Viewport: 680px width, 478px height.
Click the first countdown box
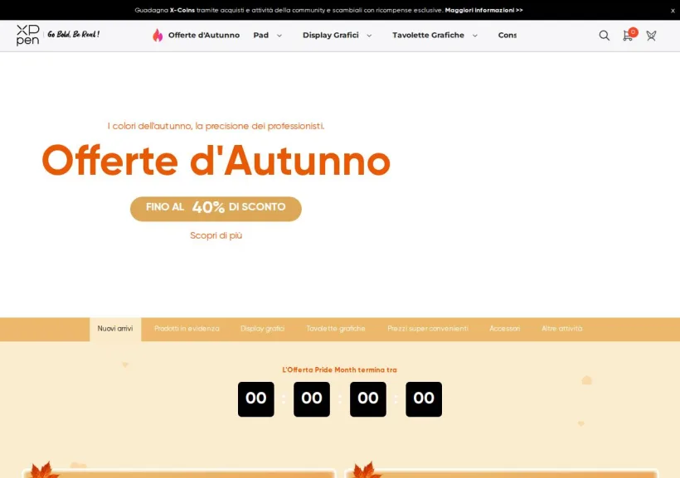pos(256,399)
